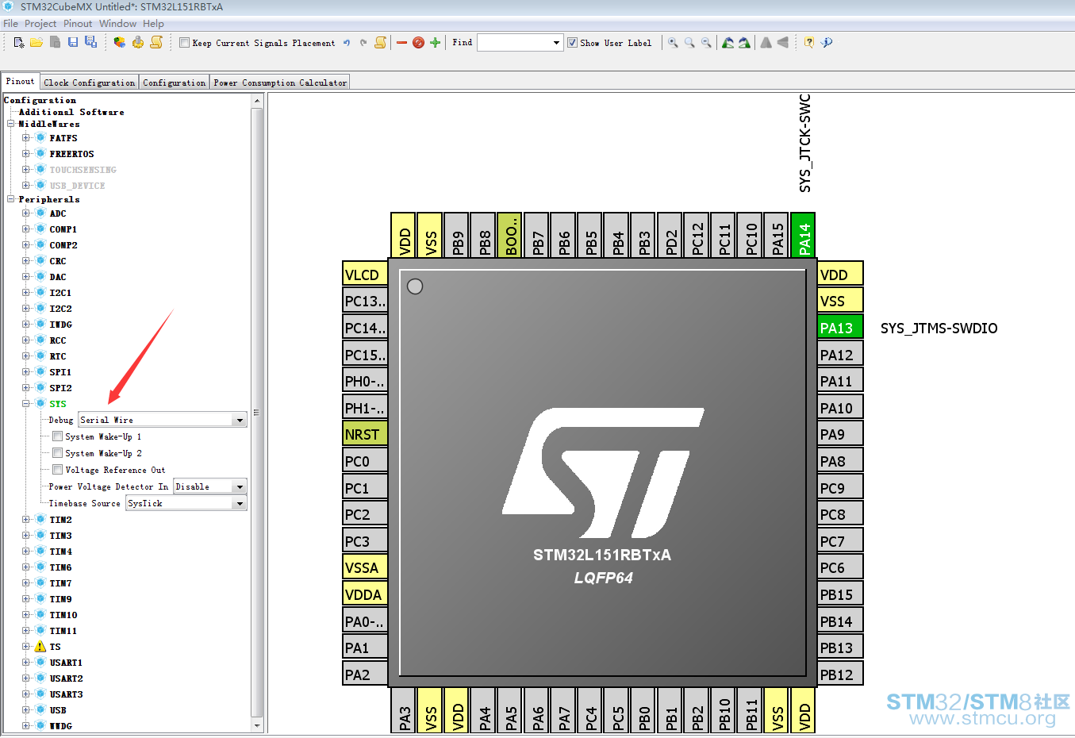Switch to the Clock Configuration tab
The height and width of the screenshot is (738, 1075).
click(x=90, y=83)
